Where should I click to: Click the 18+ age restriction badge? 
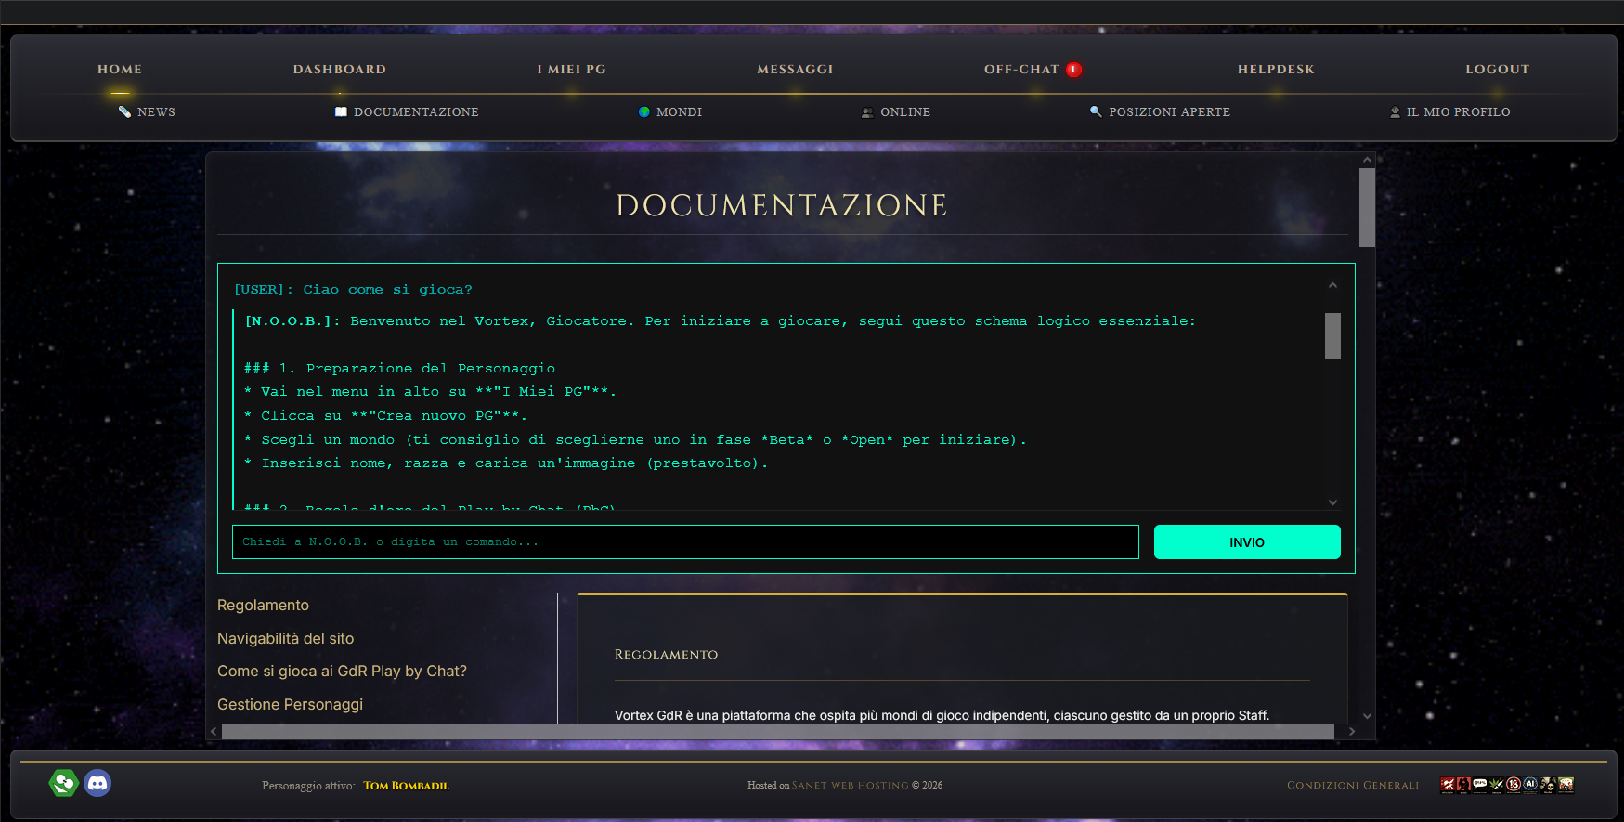coord(1514,785)
